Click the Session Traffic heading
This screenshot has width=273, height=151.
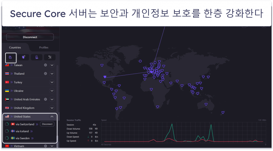coord(74,120)
